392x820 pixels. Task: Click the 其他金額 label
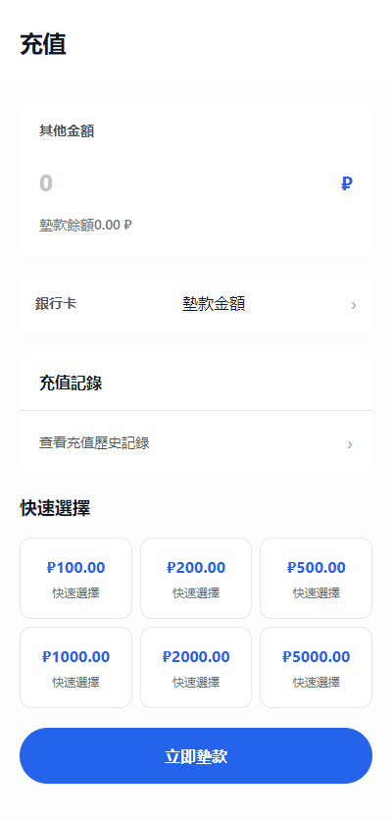67,130
